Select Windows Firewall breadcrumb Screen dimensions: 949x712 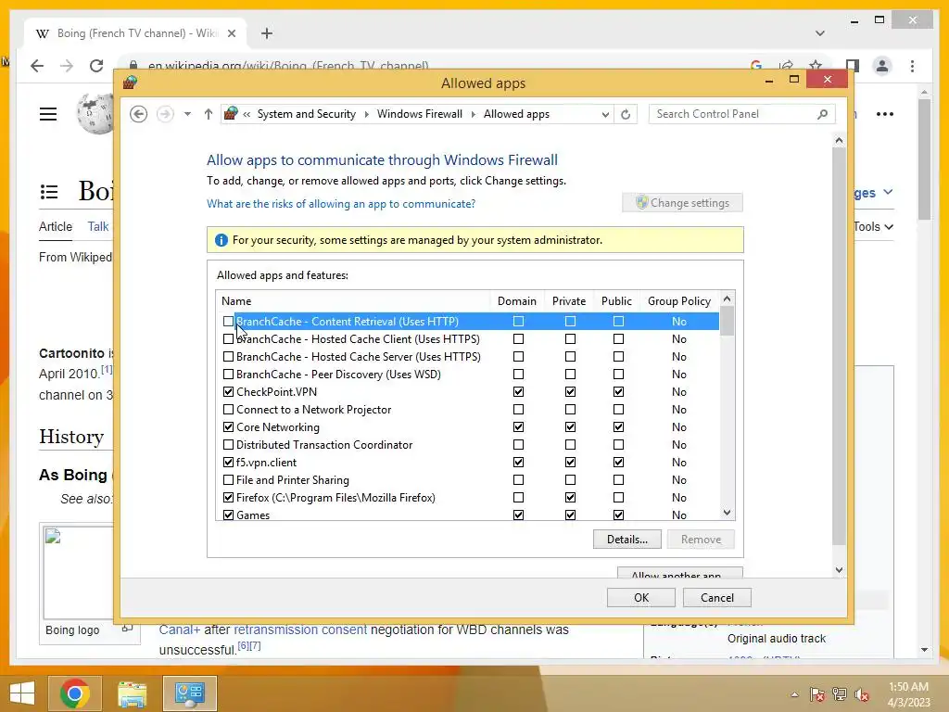pyautogui.click(x=420, y=114)
